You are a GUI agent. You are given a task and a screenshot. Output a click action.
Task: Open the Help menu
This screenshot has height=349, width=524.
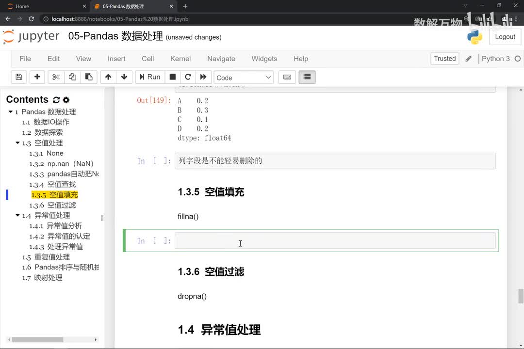point(301,59)
